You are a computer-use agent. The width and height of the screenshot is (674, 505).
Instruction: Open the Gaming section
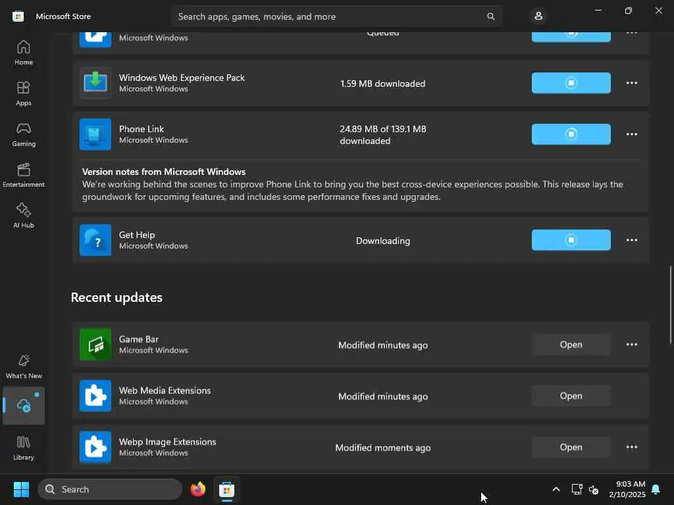click(x=23, y=134)
